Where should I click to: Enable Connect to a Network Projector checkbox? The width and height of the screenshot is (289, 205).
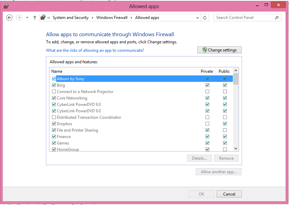pos(54,92)
